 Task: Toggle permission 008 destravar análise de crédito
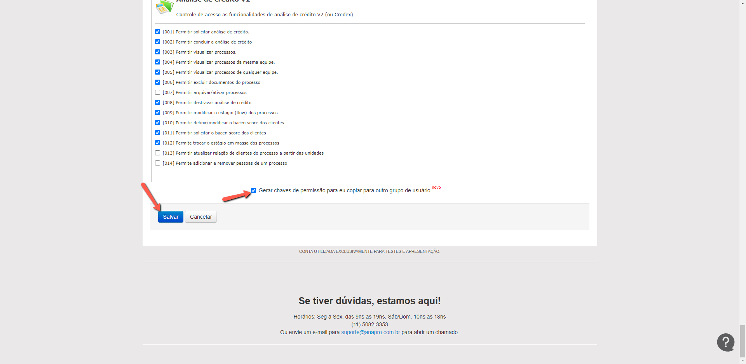(157, 103)
